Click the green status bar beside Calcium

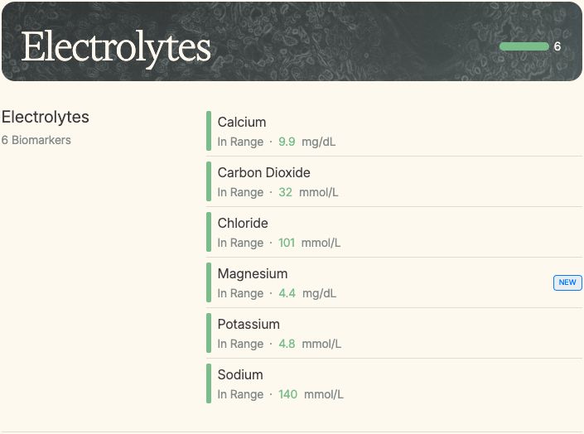pos(209,131)
